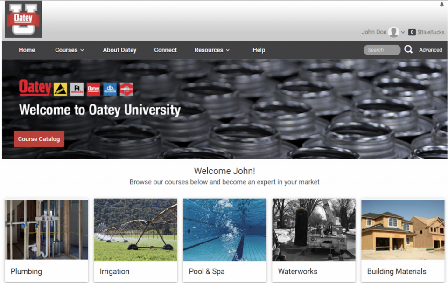Open the Connect menu item
The height and width of the screenshot is (283, 448).
[x=165, y=50]
